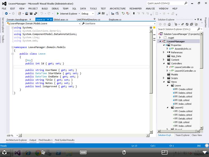Open the active documents list dropdown arrow
This screenshot has width=209, height=157.
(x=154, y=19)
